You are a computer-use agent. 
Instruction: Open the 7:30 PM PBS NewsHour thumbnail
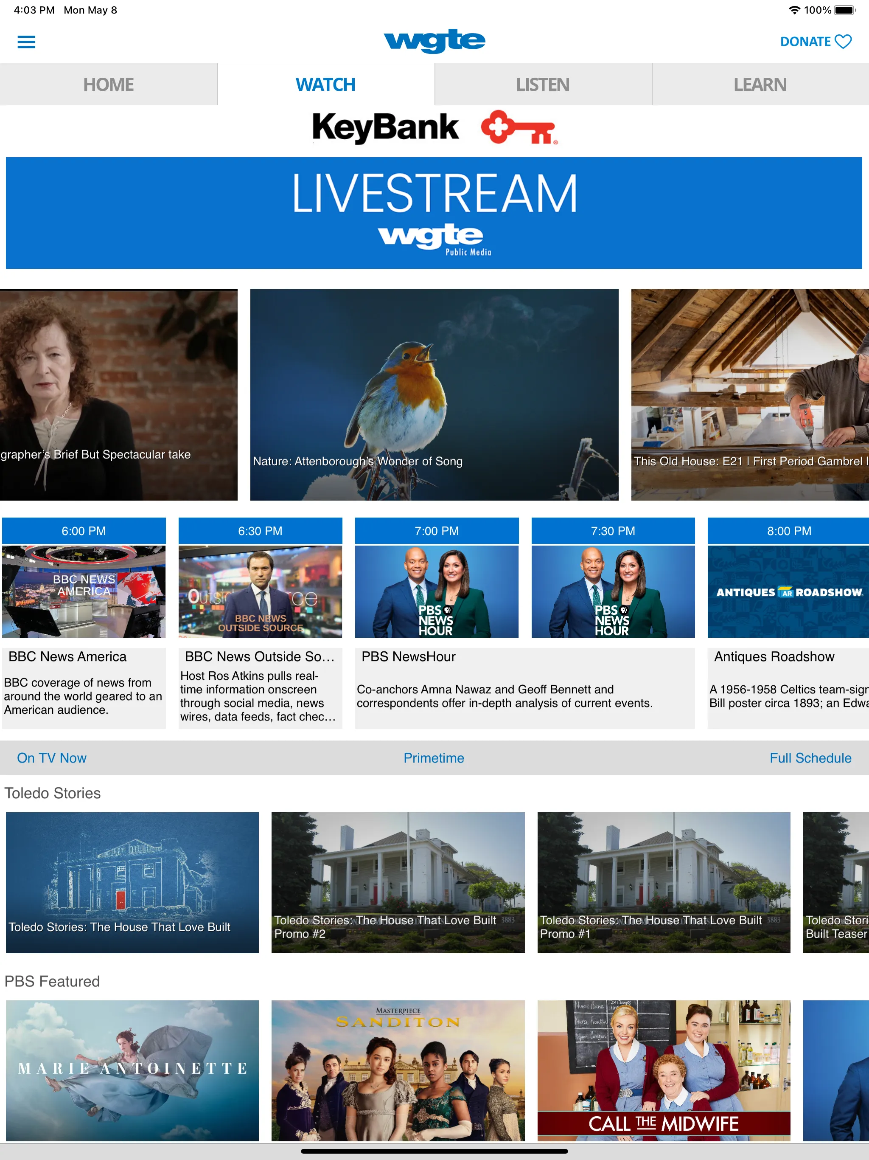pyautogui.click(x=613, y=591)
